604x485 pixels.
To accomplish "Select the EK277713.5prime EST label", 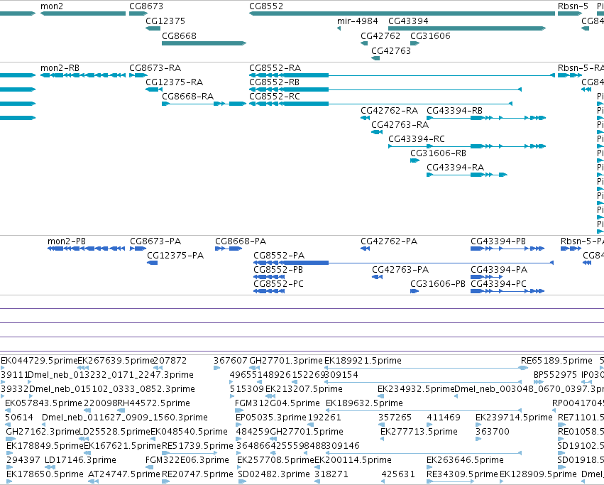I will 419,432.
